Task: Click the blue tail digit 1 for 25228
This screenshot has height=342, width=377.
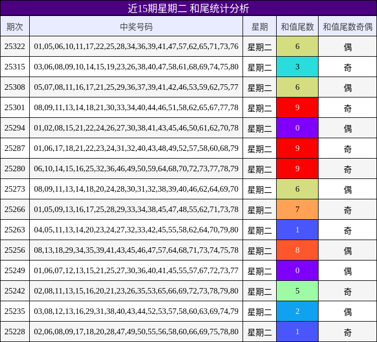Action: (298, 332)
